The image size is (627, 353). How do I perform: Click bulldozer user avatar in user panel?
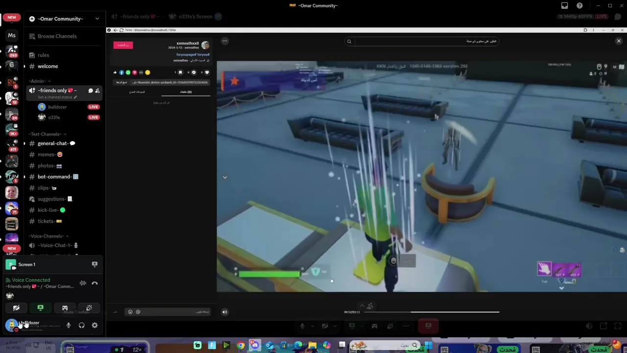pyautogui.click(x=11, y=325)
